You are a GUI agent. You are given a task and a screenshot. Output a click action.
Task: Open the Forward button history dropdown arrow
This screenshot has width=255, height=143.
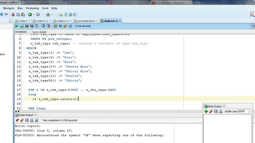[x=42, y=15]
